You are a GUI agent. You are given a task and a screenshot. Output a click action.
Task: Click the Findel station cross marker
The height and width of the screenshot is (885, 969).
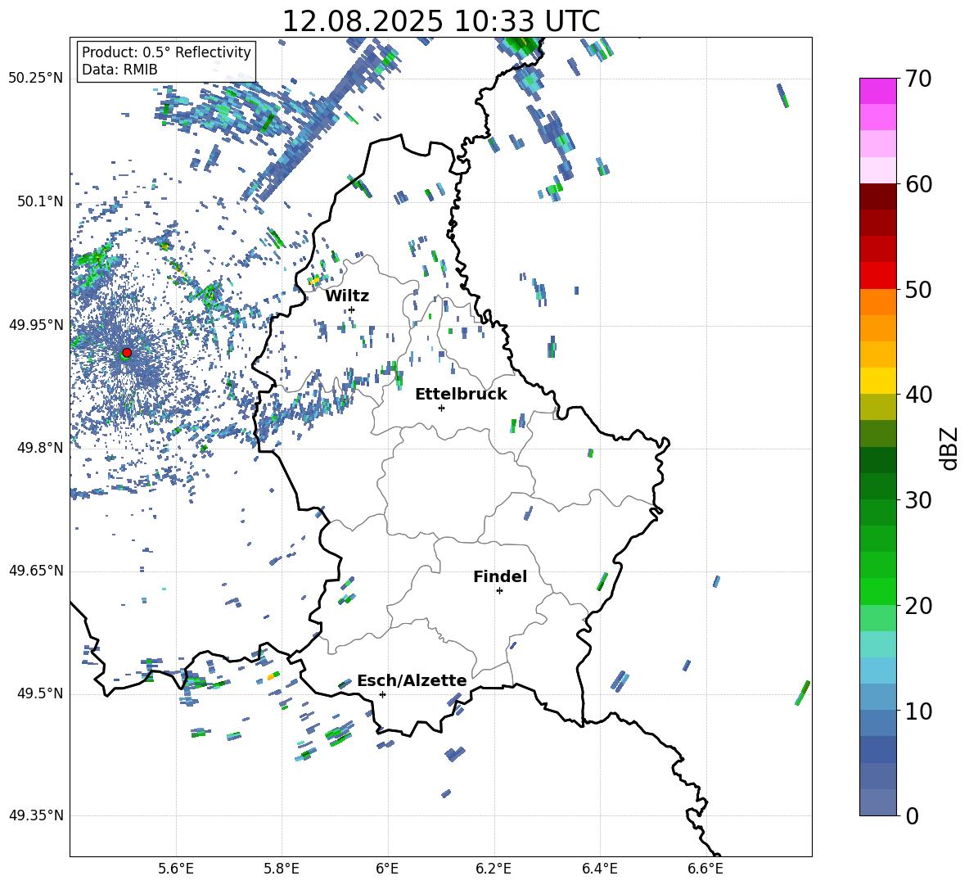click(499, 591)
